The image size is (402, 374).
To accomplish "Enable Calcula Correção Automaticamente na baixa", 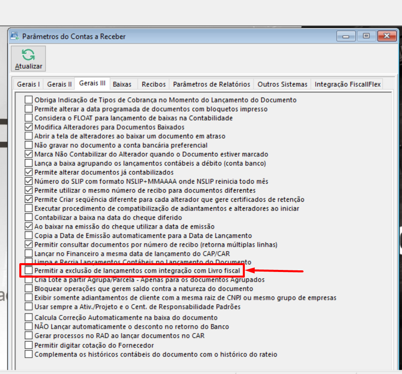I will (29, 317).
